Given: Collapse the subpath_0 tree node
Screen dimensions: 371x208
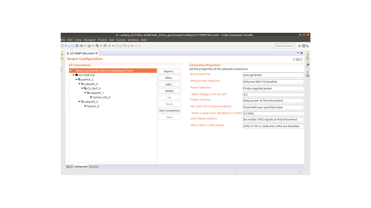Looking at the screenshot, I should coord(79,84).
